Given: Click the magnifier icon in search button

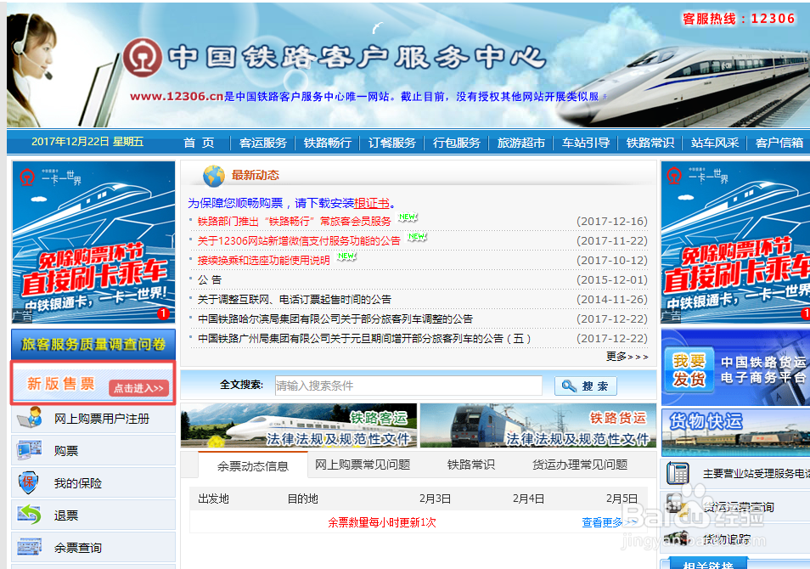Looking at the screenshot, I should pyautogui.click(x=569, y=386).
